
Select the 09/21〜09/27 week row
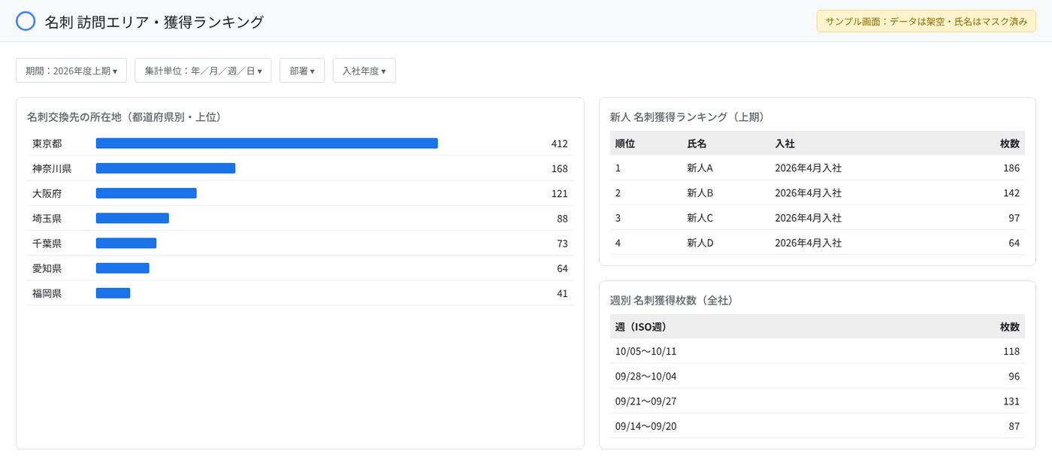tap(817, 401)
